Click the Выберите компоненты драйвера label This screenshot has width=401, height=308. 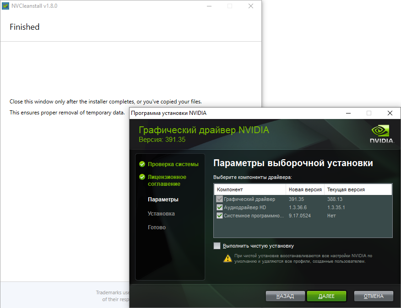[x=253, y=177]
